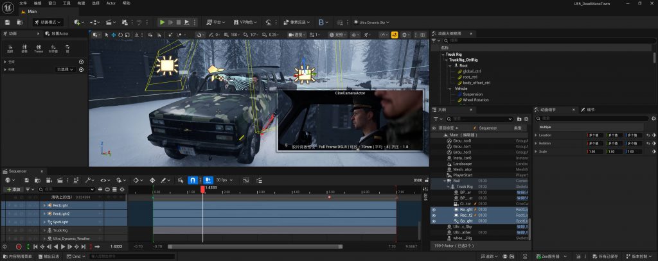The height and width of the screenshot is (261, 658).
Task: Click the Save icon in main toolbar
Action: tap(7, 22)
